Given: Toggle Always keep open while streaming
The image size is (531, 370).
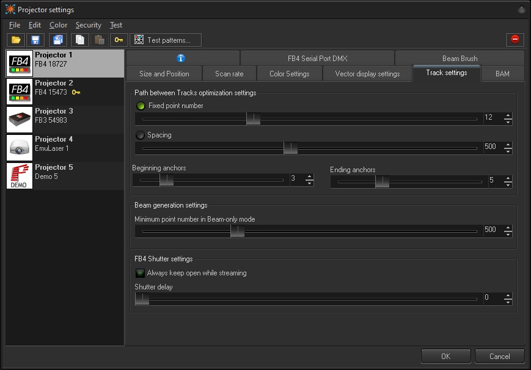Looking at the screenshot, I should (x=141, y=273).
